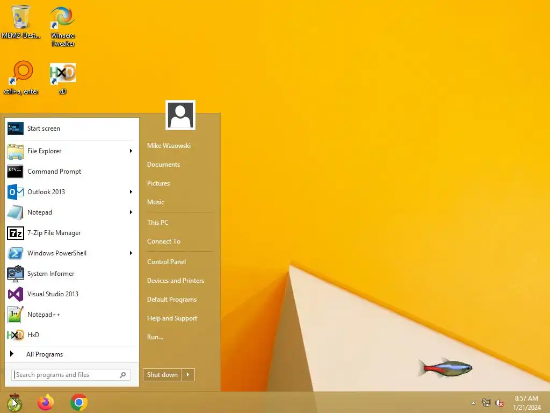The height and width of the screenshot is (413, 550).
Task: Open Devices and Printers
Action: pos(176,281)
